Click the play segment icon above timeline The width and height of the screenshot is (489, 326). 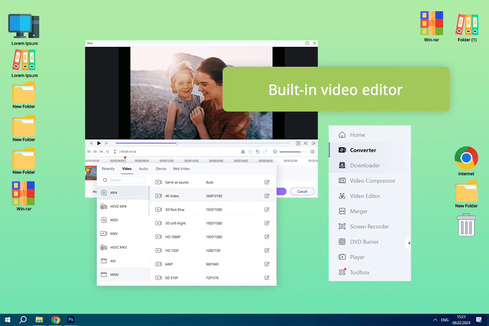coord(298,143)
